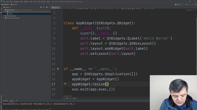Open the Refactor menu
This screenshot has width=197, height=110.
tap(26, 2)
